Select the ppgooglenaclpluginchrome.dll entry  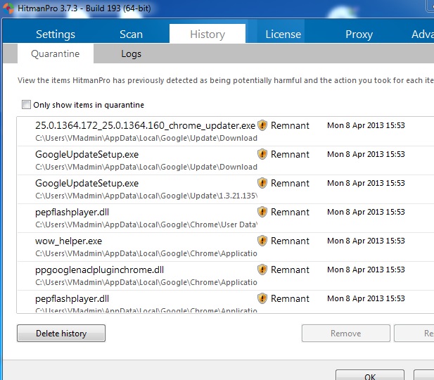226,276
